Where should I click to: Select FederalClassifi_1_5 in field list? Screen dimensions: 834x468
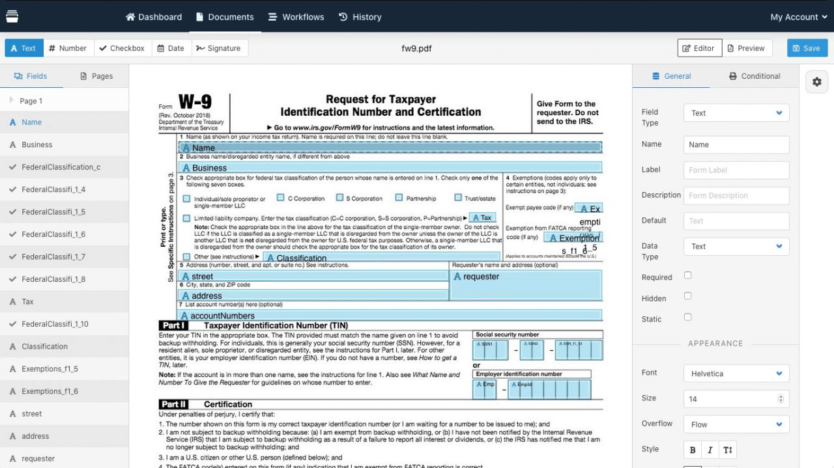[64, 212]
